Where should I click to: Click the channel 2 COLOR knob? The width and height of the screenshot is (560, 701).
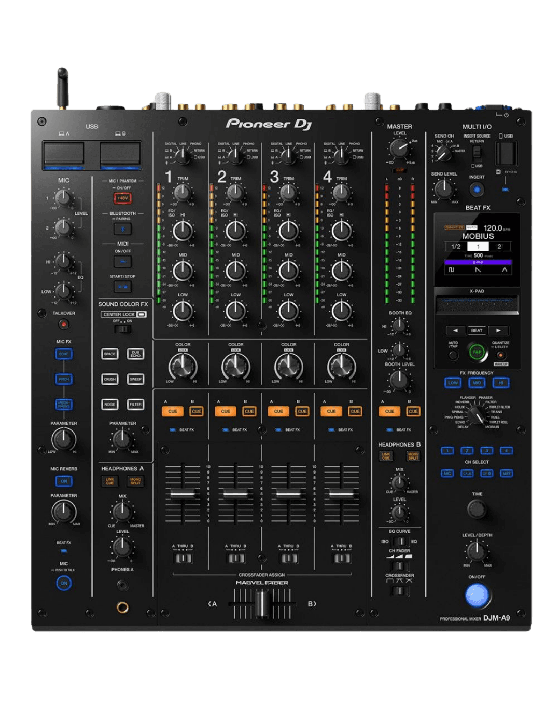click(235, 367)
